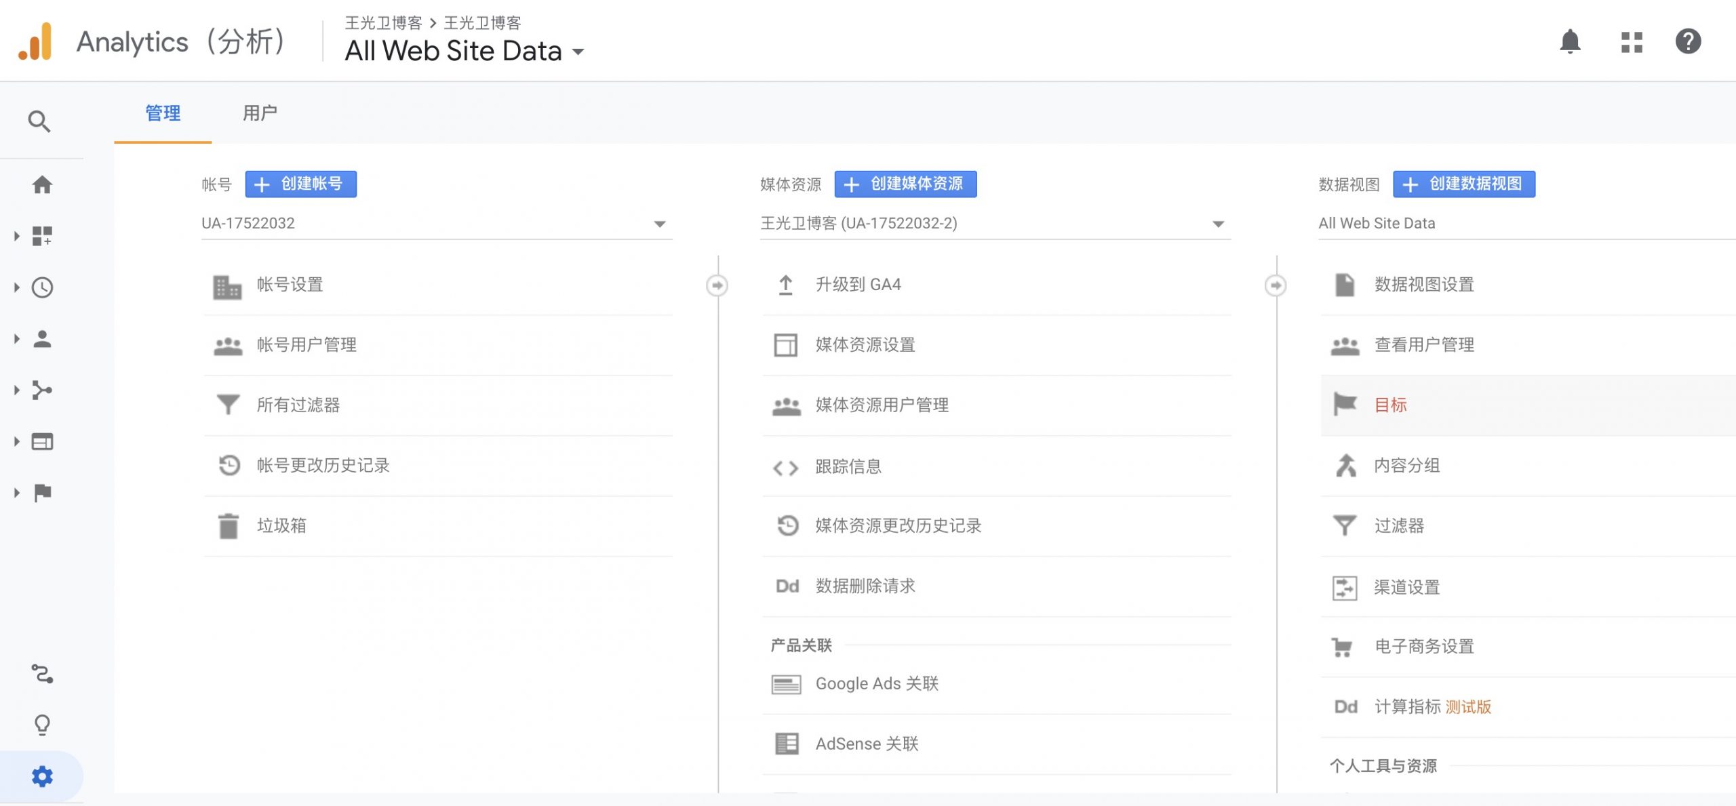Open 媒体资源更改历史记录
Image resolution: width=1736 pixels, height=806 pixels.
996,525
